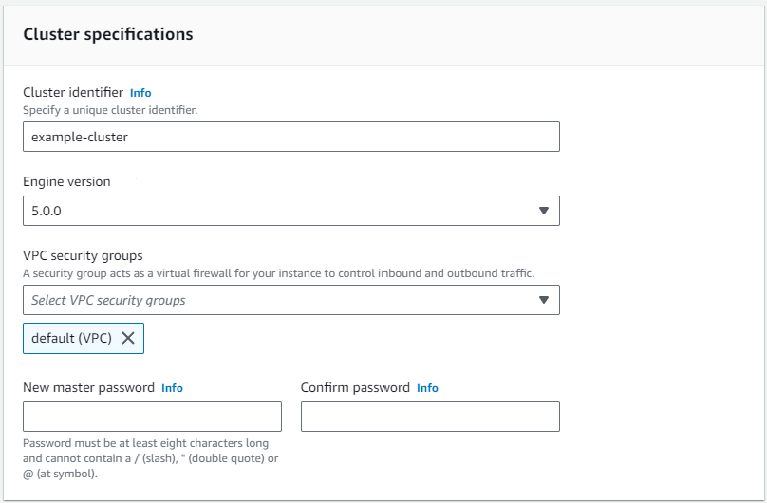Select the default (VPC) tag label
Viewport: 767px width, 503px height.
pyautogui.click(x=71, y=339)
